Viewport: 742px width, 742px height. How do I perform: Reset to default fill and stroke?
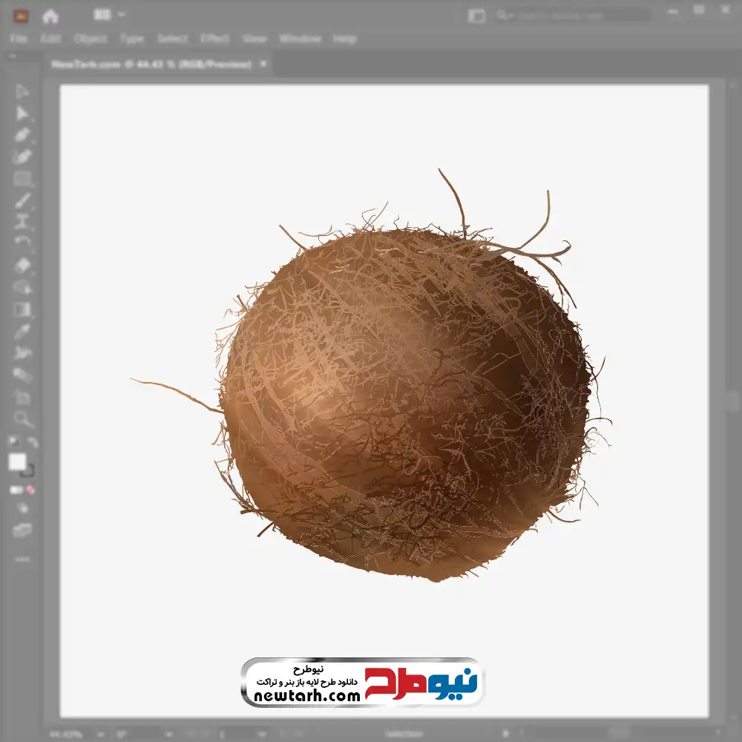click(13, 442)
